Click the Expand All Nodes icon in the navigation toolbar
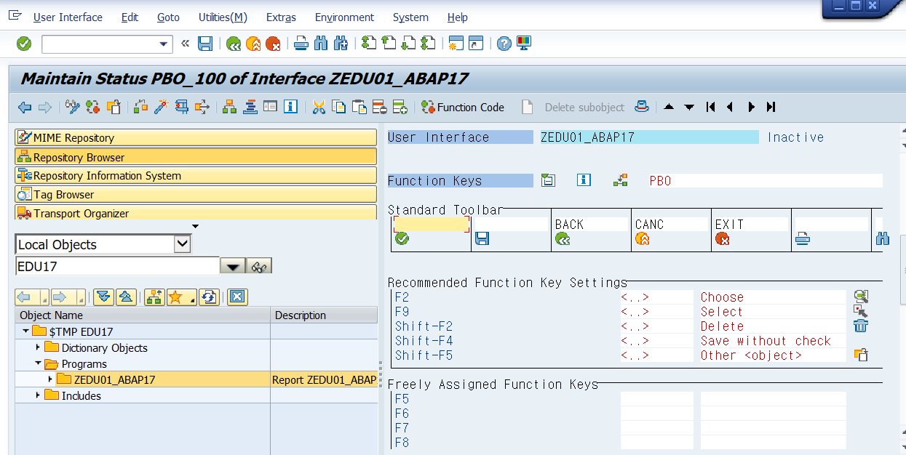Image resolution: width=906 pixels, height=455 pixels. tap(104, 297)
